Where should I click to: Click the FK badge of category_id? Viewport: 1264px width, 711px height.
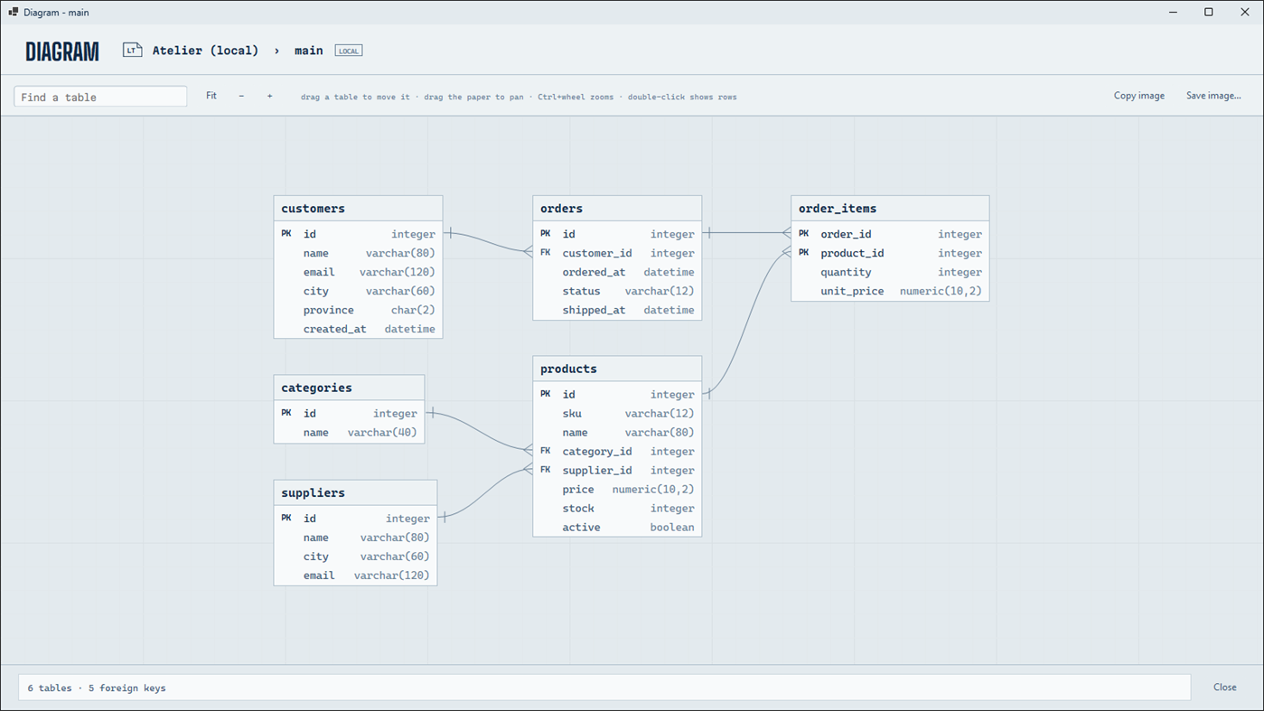[546, 452]
